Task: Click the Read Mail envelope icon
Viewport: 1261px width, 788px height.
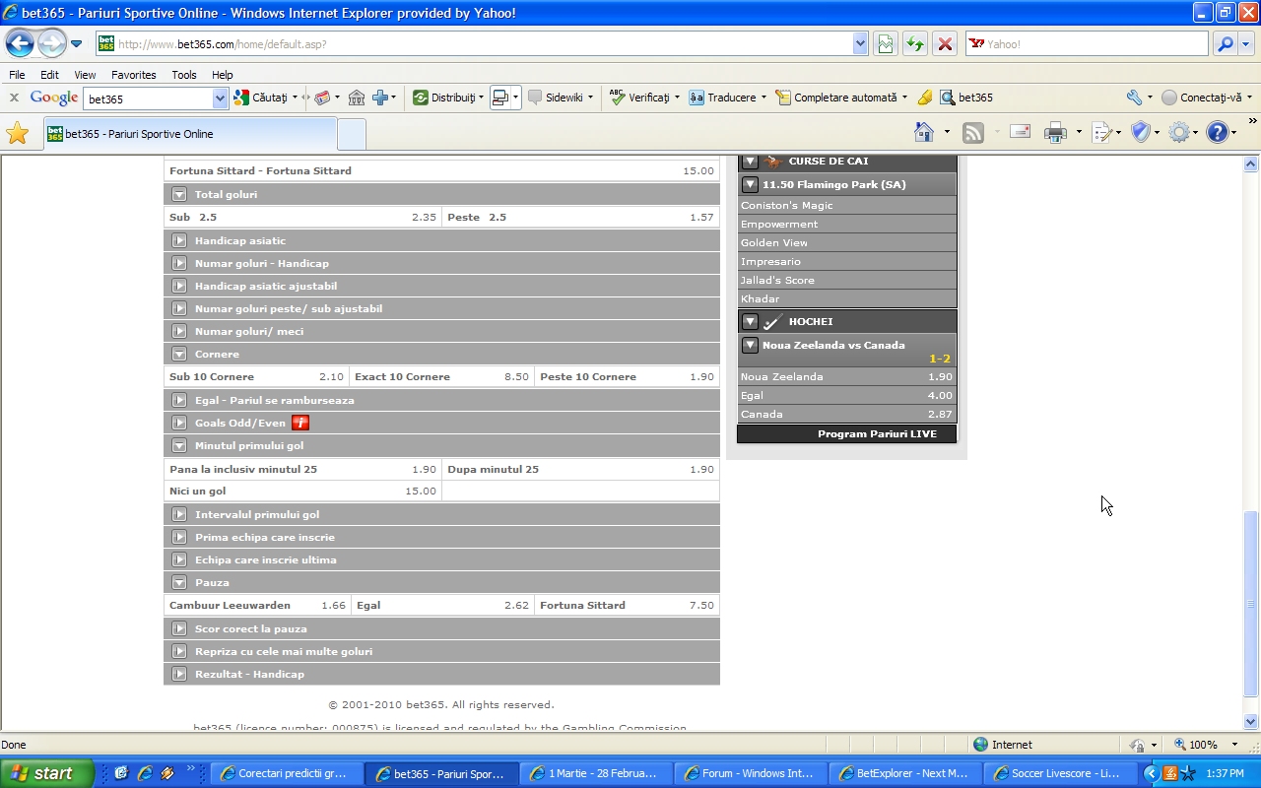Action: click(1020, 132)
